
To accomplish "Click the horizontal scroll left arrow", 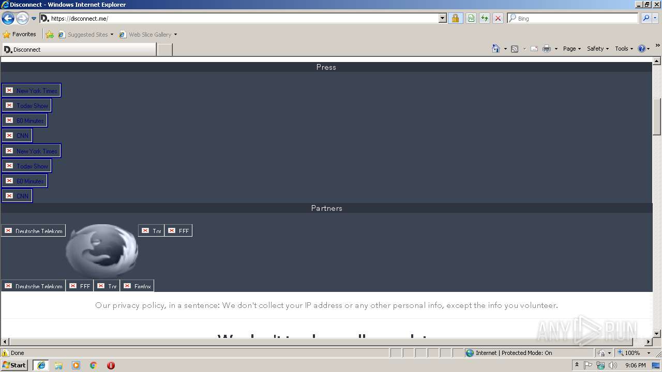I will (5, 342).
